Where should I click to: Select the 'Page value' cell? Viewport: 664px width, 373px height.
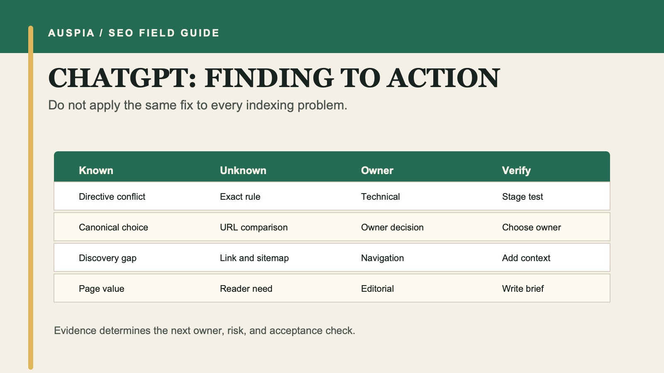point(102,289)
